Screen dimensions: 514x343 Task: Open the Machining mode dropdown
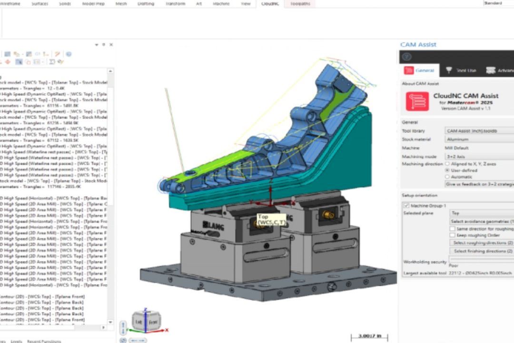(479, 157)
